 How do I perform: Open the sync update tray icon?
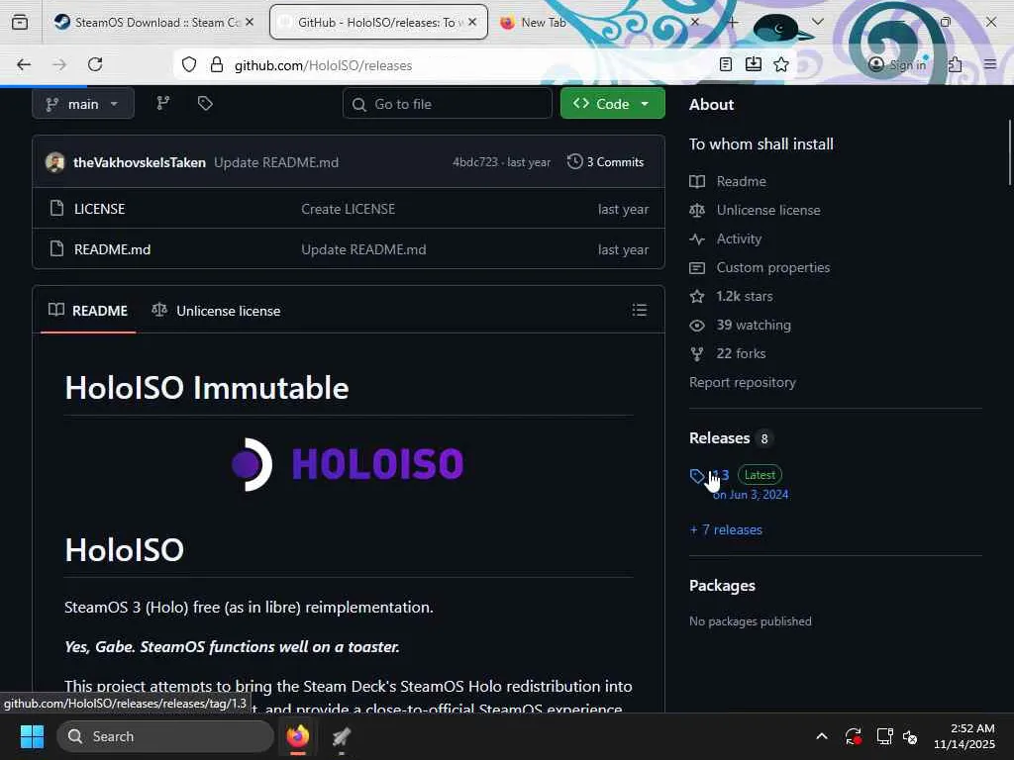point(853,736)
